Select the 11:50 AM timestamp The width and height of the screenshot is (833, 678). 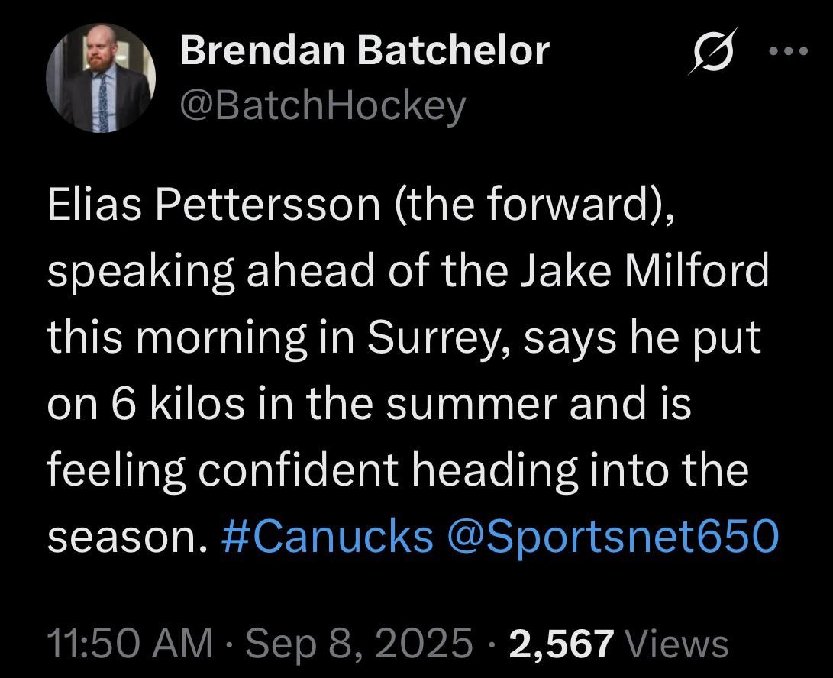[130, 643]
